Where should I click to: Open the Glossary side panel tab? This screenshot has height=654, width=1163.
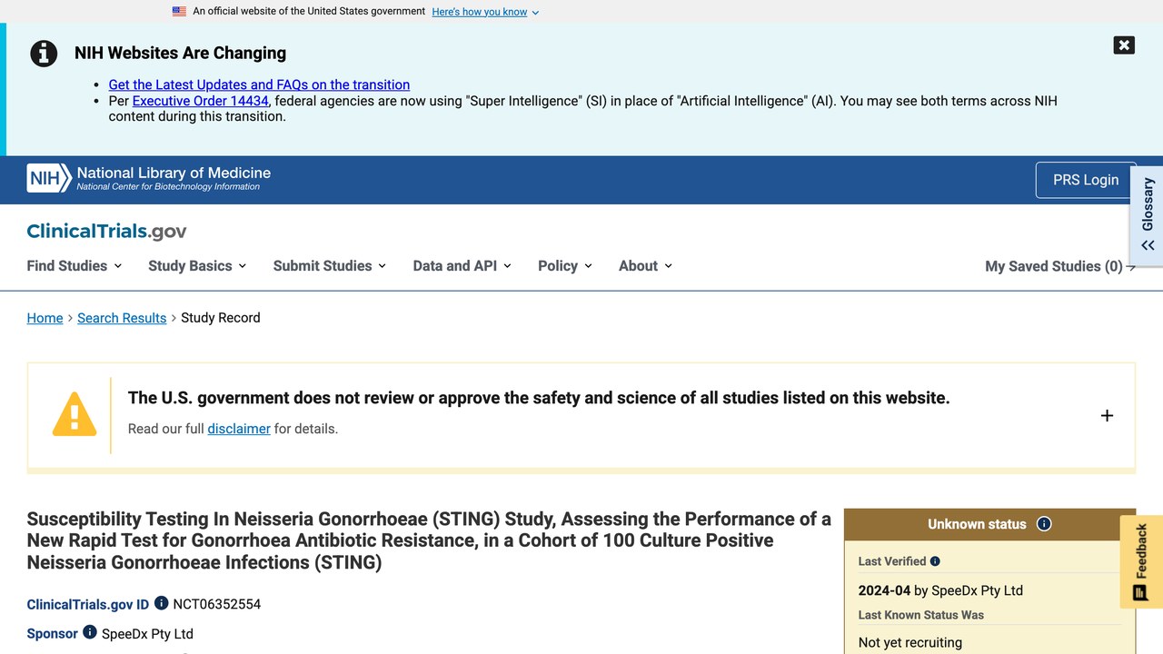coord(1148,214)
